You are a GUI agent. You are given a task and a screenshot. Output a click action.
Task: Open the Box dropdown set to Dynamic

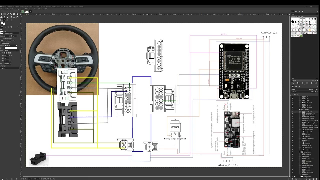(8, 63)
